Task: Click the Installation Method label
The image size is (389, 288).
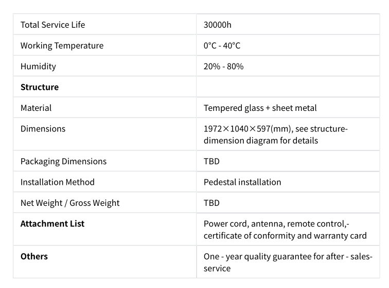Action: click(x=57, y=182)
